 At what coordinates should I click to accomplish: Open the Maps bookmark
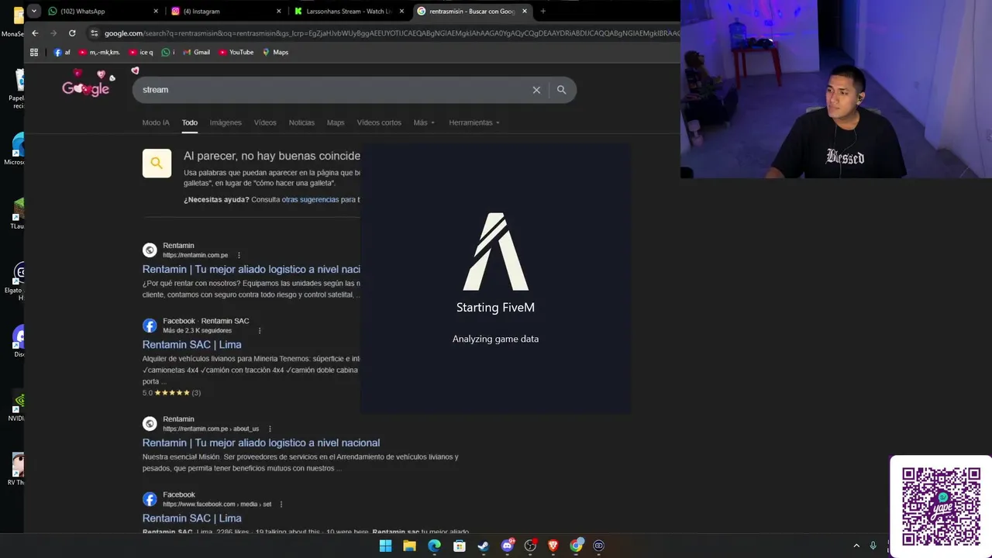275,52
